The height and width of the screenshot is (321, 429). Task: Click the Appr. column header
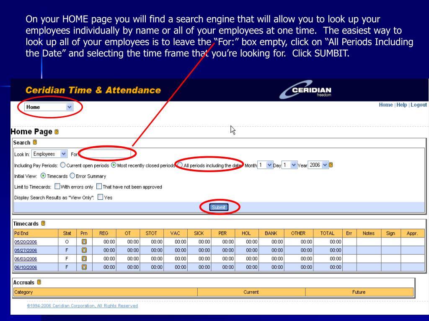click(412, 233)
